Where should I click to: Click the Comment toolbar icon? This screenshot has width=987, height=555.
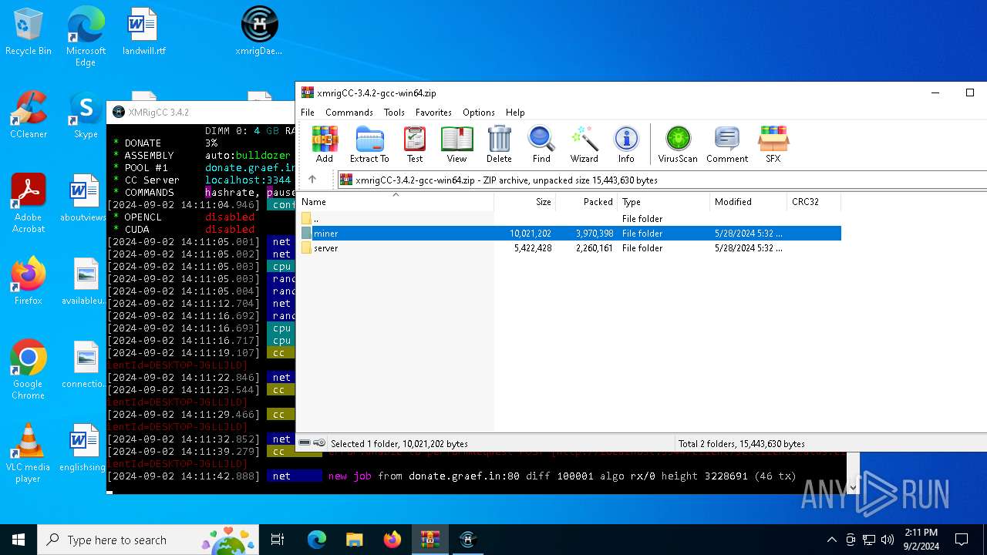coord(727,144)
